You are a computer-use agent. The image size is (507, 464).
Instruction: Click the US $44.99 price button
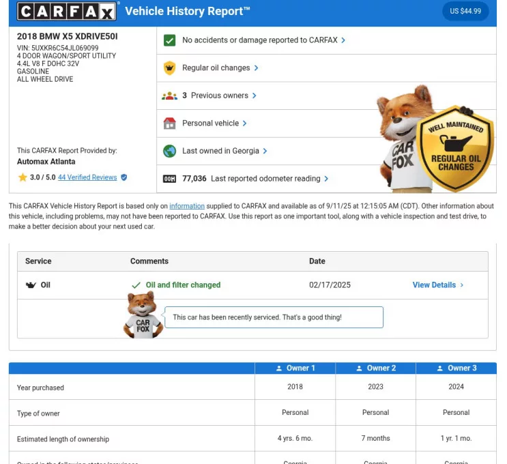pos(465,11)
